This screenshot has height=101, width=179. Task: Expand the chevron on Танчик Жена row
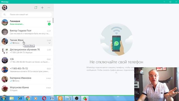(x=50, y=43)
